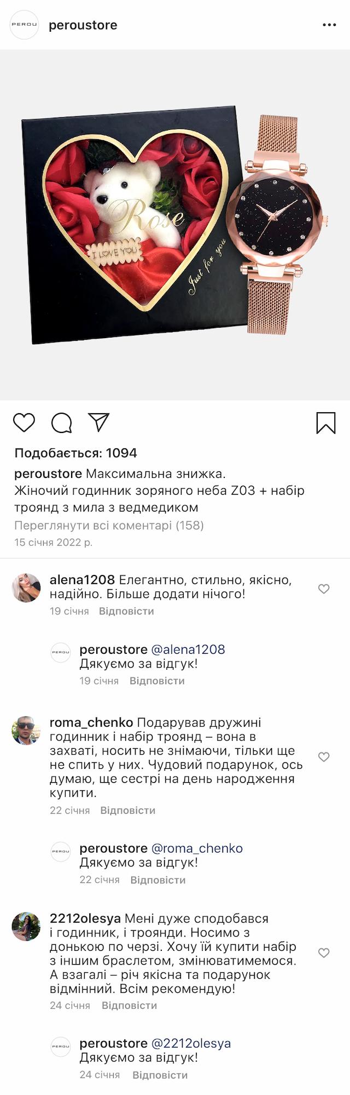
Task: Open peroustore username in the header
Action: (x=83, y=25)
